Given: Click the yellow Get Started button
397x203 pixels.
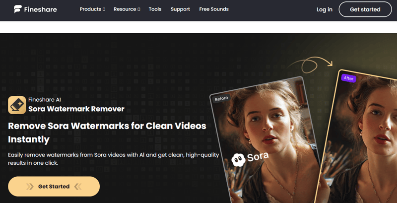Looking at the screenshot, I should [x=54, y=187].
